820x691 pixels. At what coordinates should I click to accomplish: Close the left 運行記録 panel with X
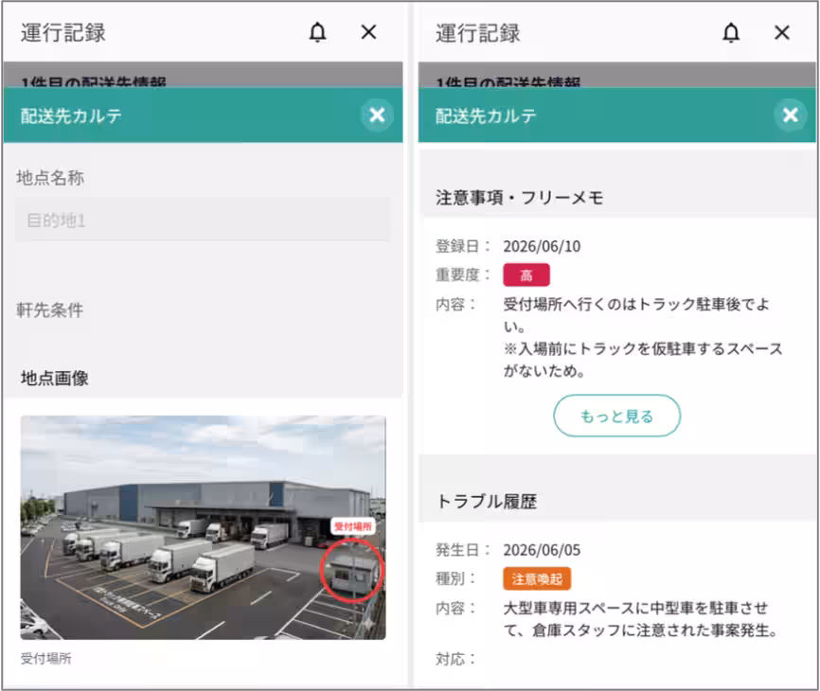(368, 32)
